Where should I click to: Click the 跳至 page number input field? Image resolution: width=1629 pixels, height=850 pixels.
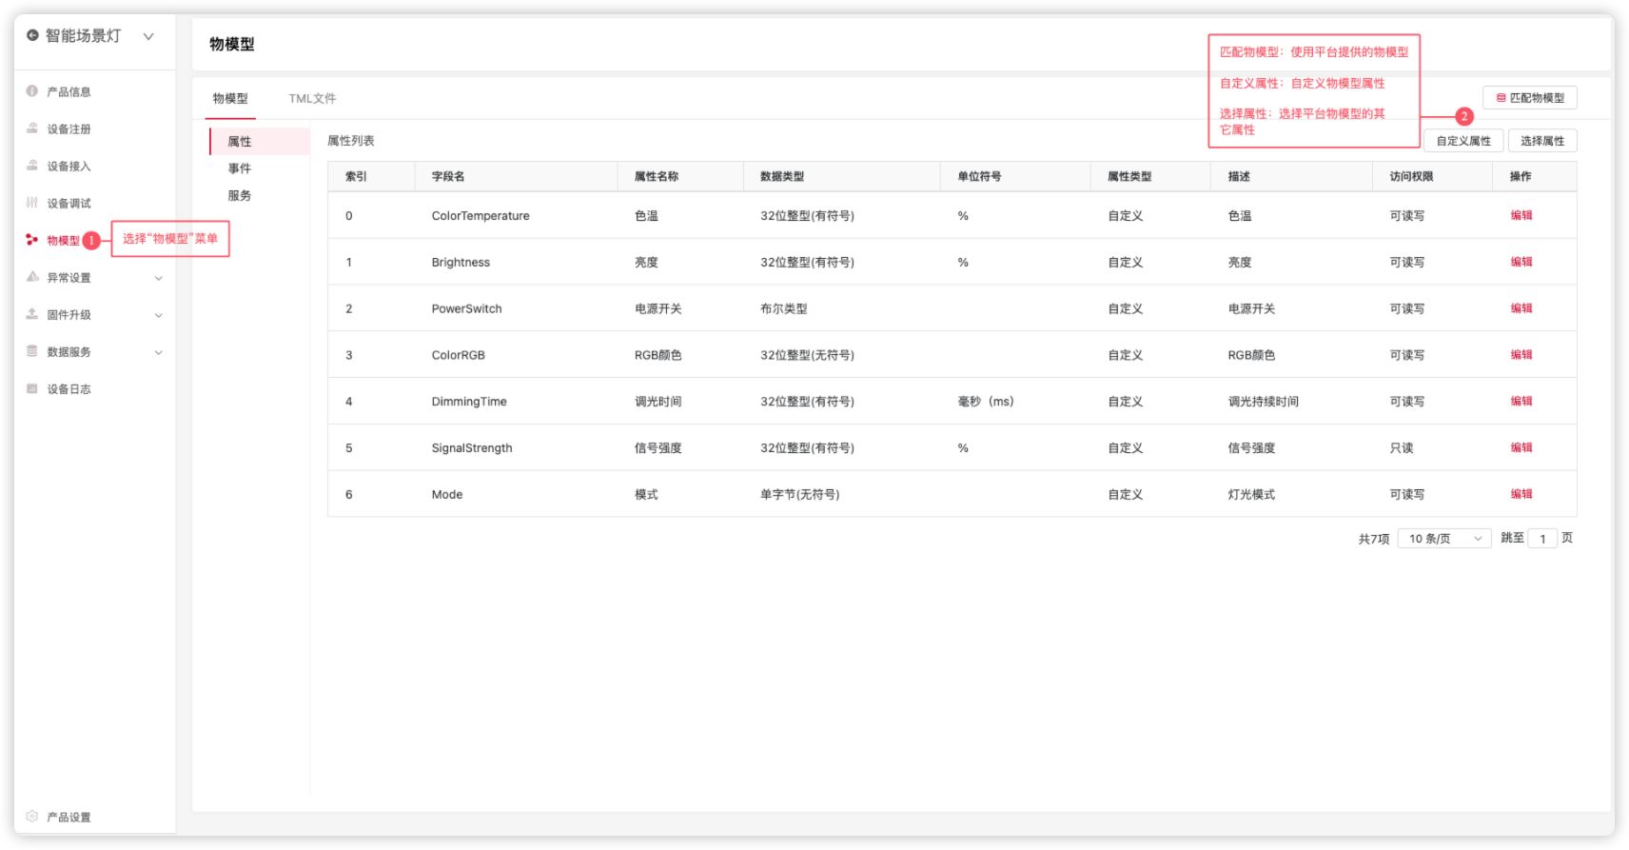pyautogui.click(x=1542, y=539)
